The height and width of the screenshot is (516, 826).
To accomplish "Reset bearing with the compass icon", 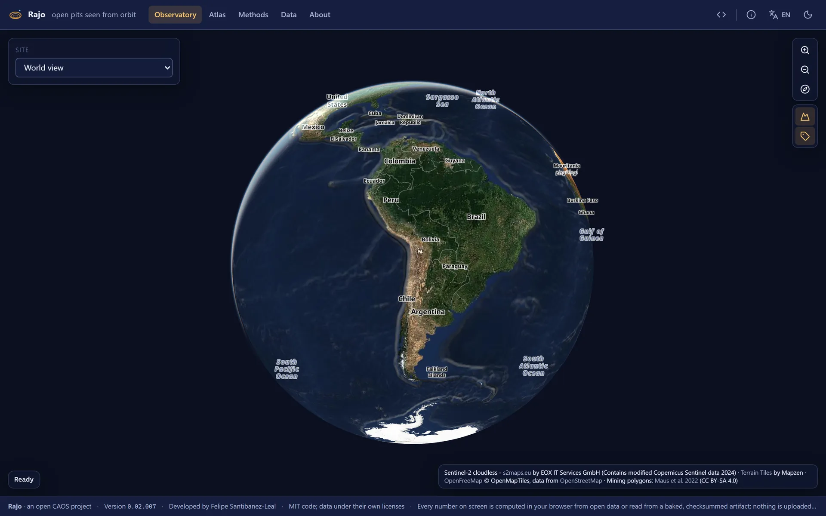I will [805, 89].
